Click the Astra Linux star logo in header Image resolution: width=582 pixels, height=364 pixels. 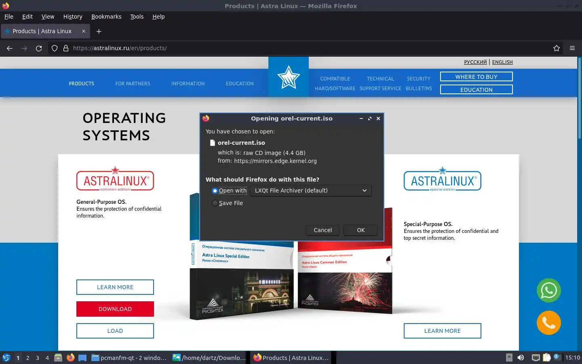(289, 77)
